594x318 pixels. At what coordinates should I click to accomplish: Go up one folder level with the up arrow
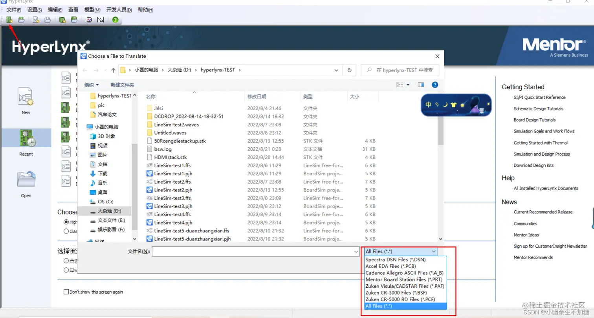(114, 70)
